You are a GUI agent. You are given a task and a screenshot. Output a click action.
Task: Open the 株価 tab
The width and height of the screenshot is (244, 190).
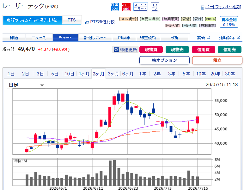coord(14,38)
